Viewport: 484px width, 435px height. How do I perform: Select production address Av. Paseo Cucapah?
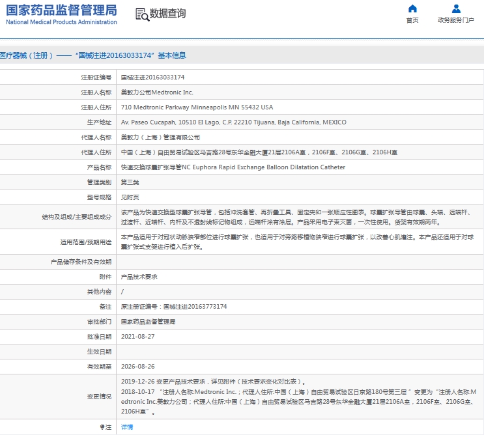[234, 122]
